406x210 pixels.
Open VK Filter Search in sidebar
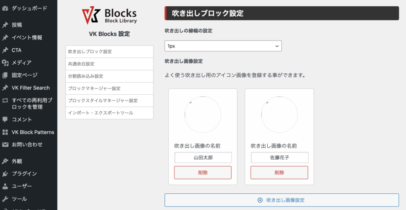click(31, 88)
